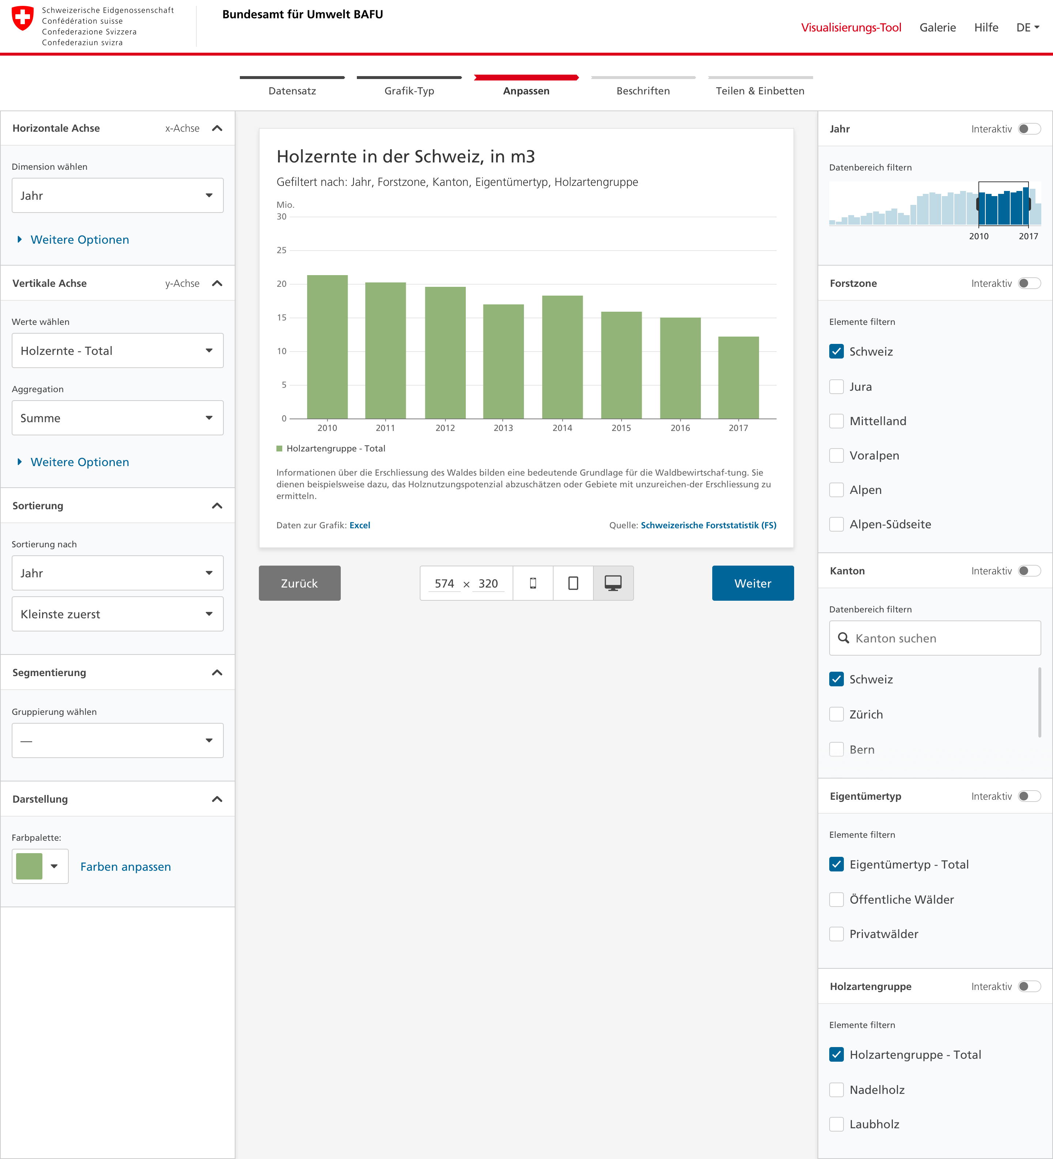Click the Weiter button
1053x1159 pixels.
[x=752, y=583]
